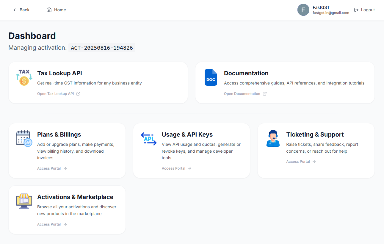Click the fastgst.in@gmail.com email text
The height and width of the screenshot is (244, 384).
pos(331,13)
